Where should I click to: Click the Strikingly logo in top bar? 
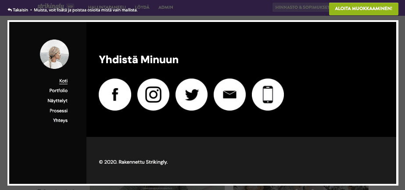point(52,6)
